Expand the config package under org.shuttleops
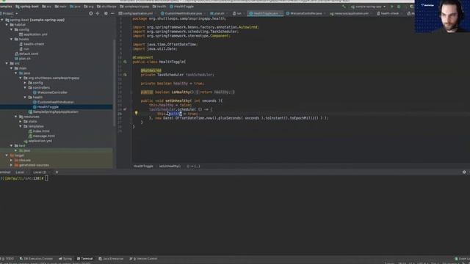This screenshot has width=470, height=264. pyautogui.click(x=25, y=83)
